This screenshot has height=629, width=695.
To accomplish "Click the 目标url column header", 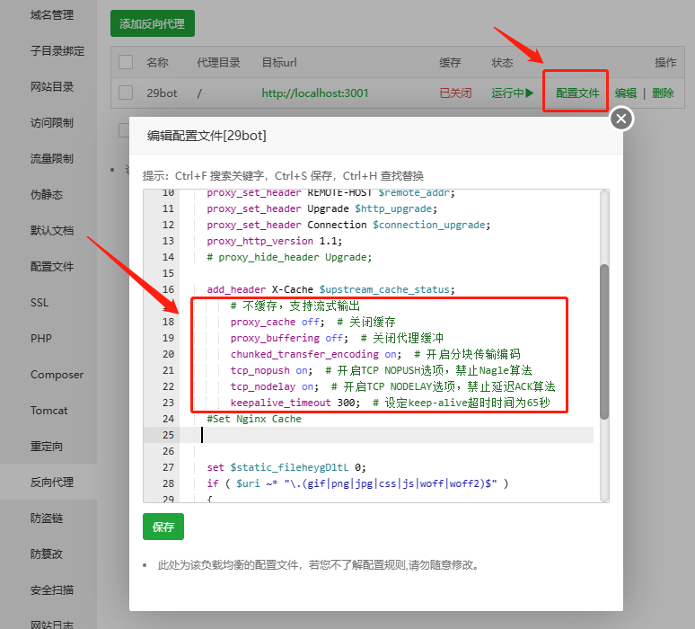I will click(x=279, y=63).
